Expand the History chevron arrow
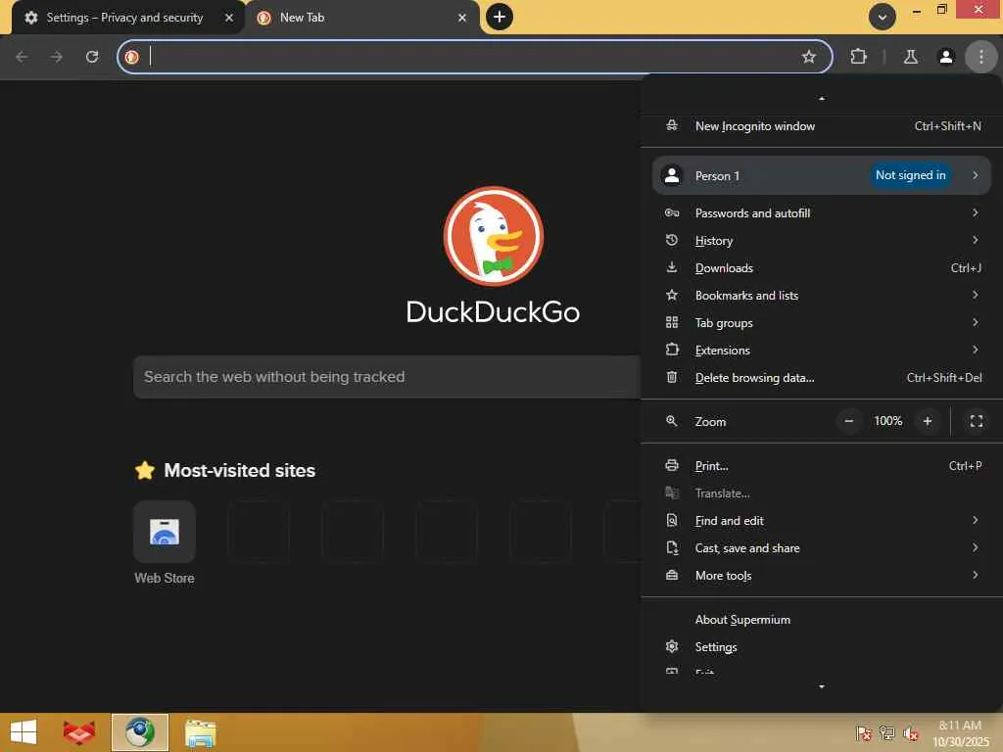Image resolution: width=1003 pixels, height=752 pixels. pos(975,240)
